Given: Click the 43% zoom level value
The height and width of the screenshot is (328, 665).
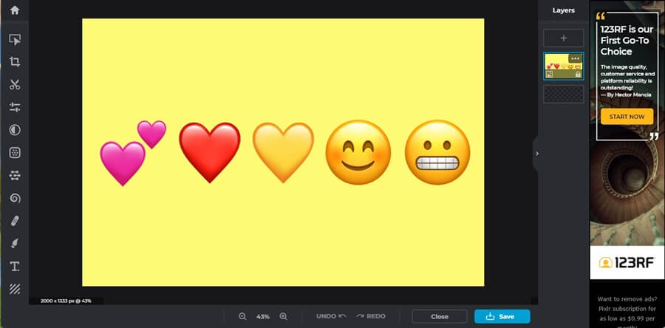Looking at the screenshot, I should 262,317.
